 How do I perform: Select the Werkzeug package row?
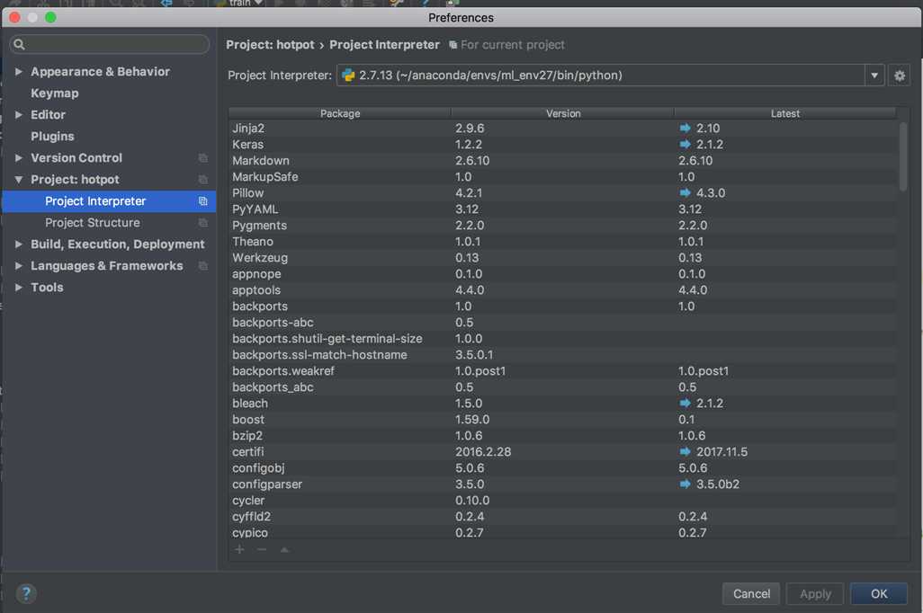pos(563,257)
